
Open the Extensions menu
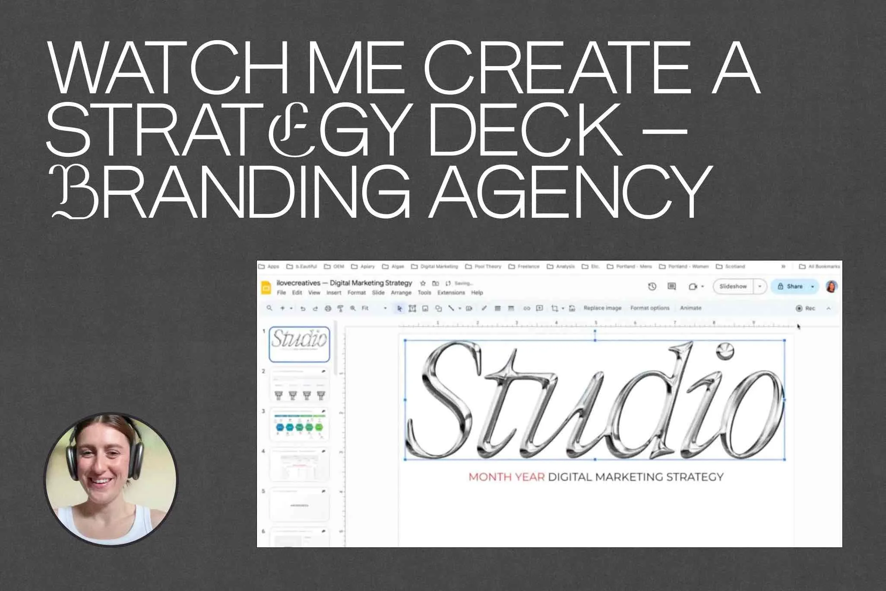[451, 292]
